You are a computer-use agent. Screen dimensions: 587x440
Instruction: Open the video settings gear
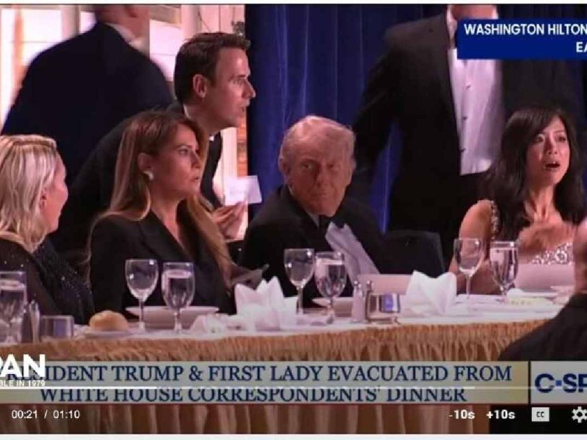[579, 414]
